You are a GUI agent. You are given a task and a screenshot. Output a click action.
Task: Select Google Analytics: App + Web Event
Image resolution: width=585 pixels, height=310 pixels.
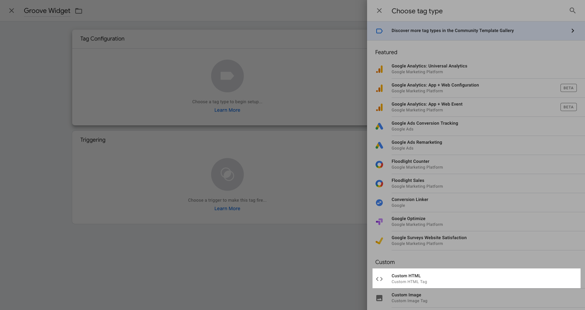pyautogui.click(x=476, y=107)
